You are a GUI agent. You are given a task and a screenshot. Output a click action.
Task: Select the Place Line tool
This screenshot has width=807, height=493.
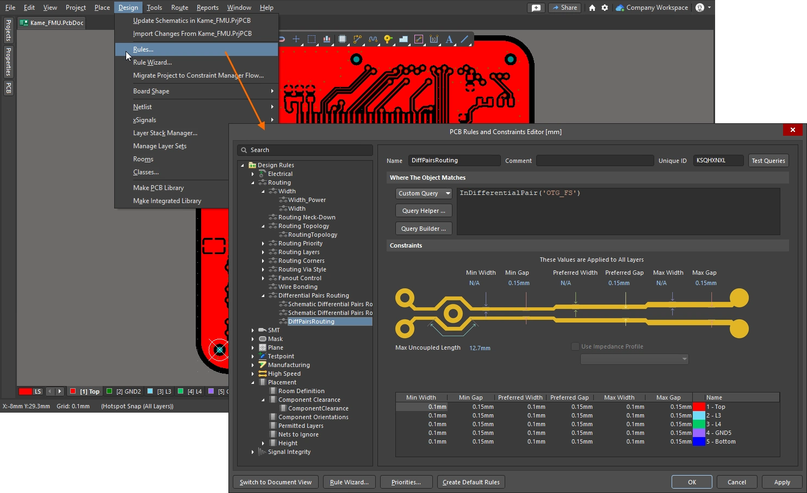464,39
